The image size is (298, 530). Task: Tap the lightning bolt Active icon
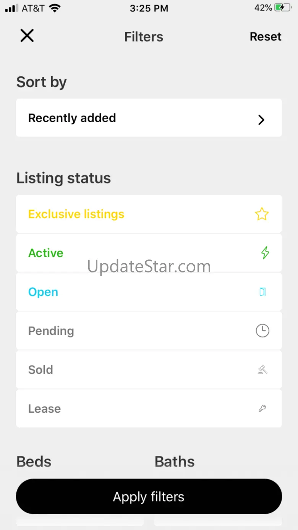click(265, 253)
